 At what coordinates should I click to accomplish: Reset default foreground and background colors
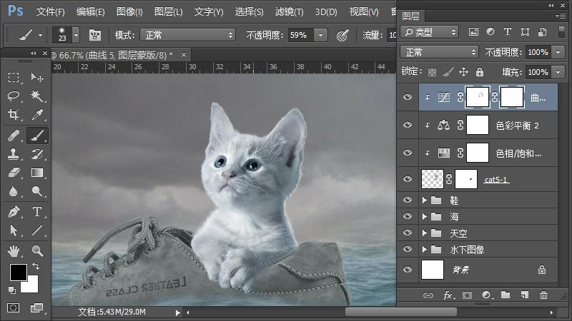pos(12,290)
